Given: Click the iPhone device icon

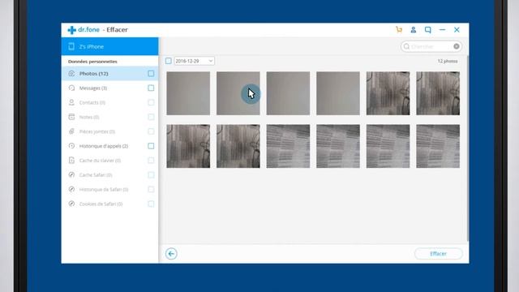Looking at the screenshot, I should point(71,46).
